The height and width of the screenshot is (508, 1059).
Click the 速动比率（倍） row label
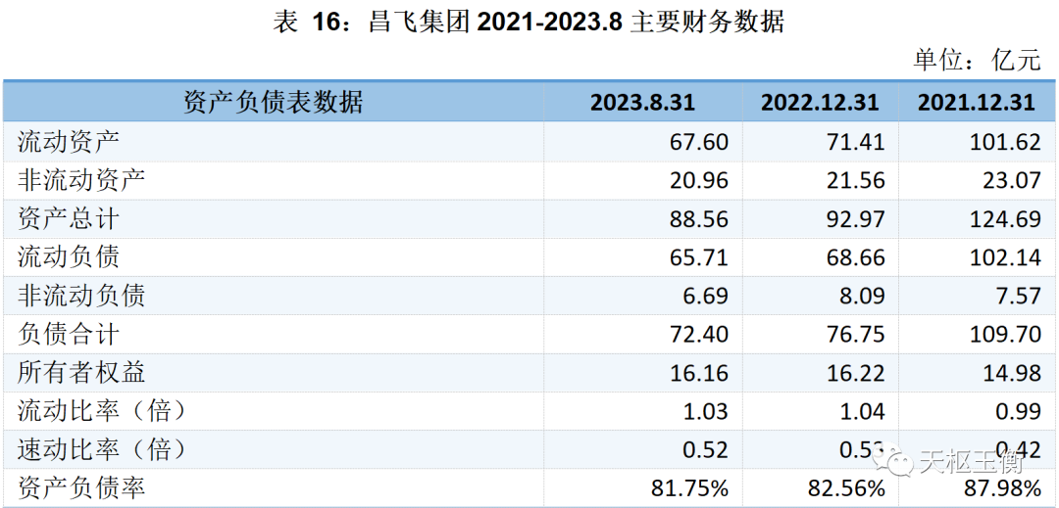tap(101, 450)
